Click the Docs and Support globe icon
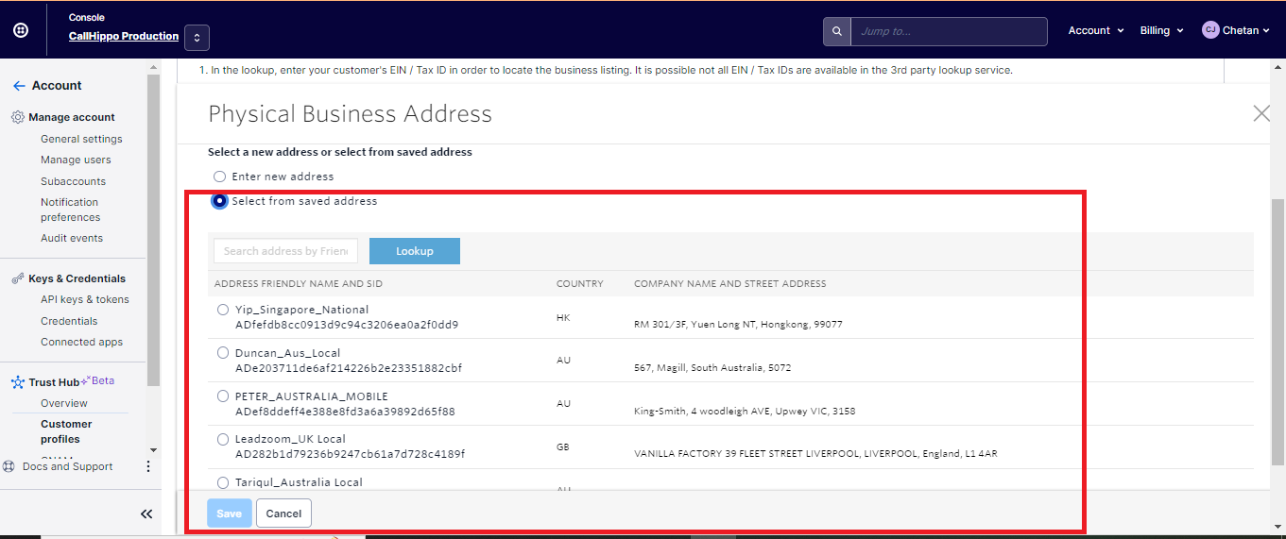This screenshot has height=539, width=1286. click(x=9, y=466)
